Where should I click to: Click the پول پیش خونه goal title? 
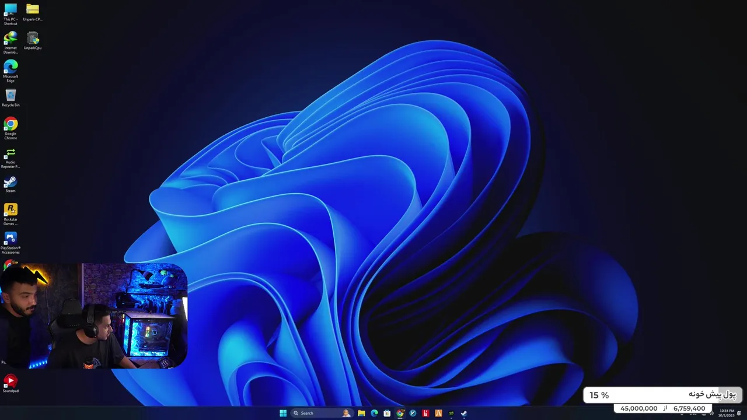pos(712,395)
